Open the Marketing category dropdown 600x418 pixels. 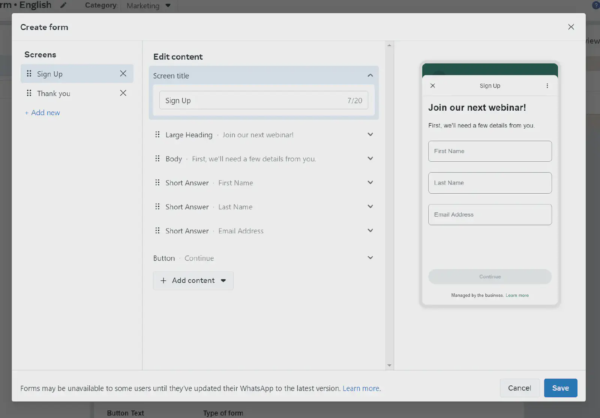(x=149, y=6)
